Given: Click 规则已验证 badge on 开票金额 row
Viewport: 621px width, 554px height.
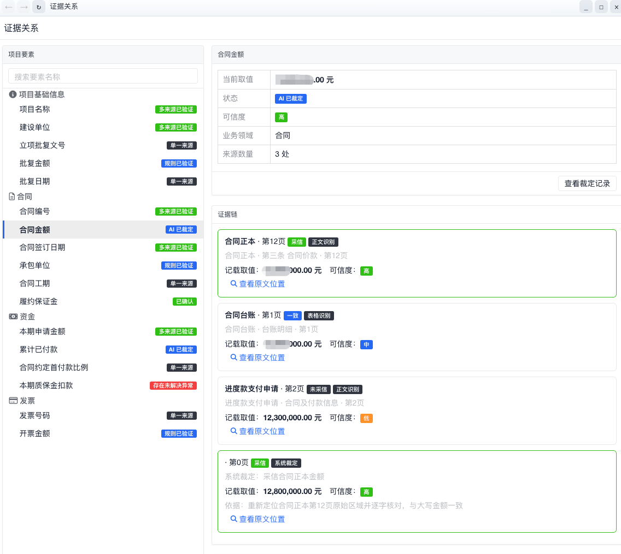Looking at the screenshot, I should click(x=179, y=433).
